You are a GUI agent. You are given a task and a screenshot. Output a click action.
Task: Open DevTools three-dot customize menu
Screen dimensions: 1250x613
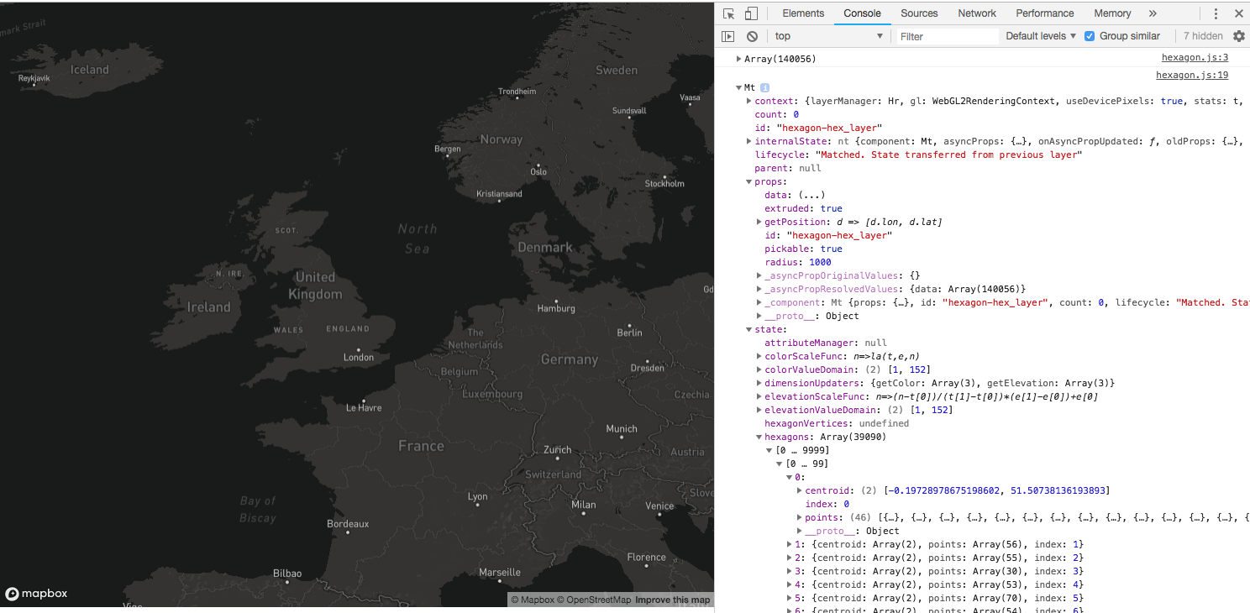click(x=1216, y=13)
